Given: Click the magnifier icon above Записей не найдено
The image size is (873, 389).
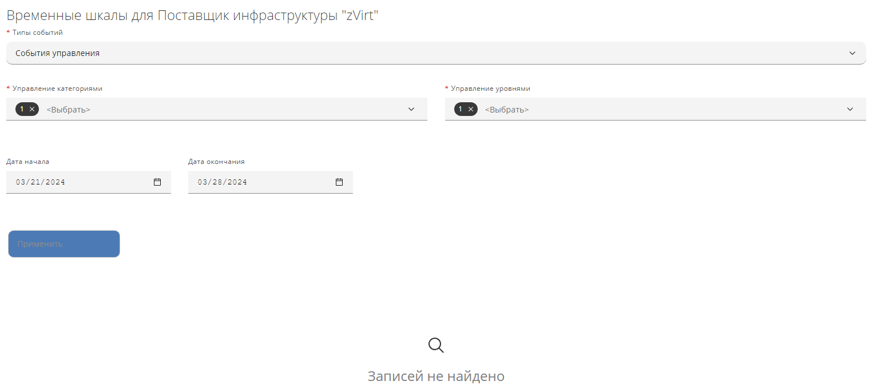Looking at the screenshot, I should 436,345.
